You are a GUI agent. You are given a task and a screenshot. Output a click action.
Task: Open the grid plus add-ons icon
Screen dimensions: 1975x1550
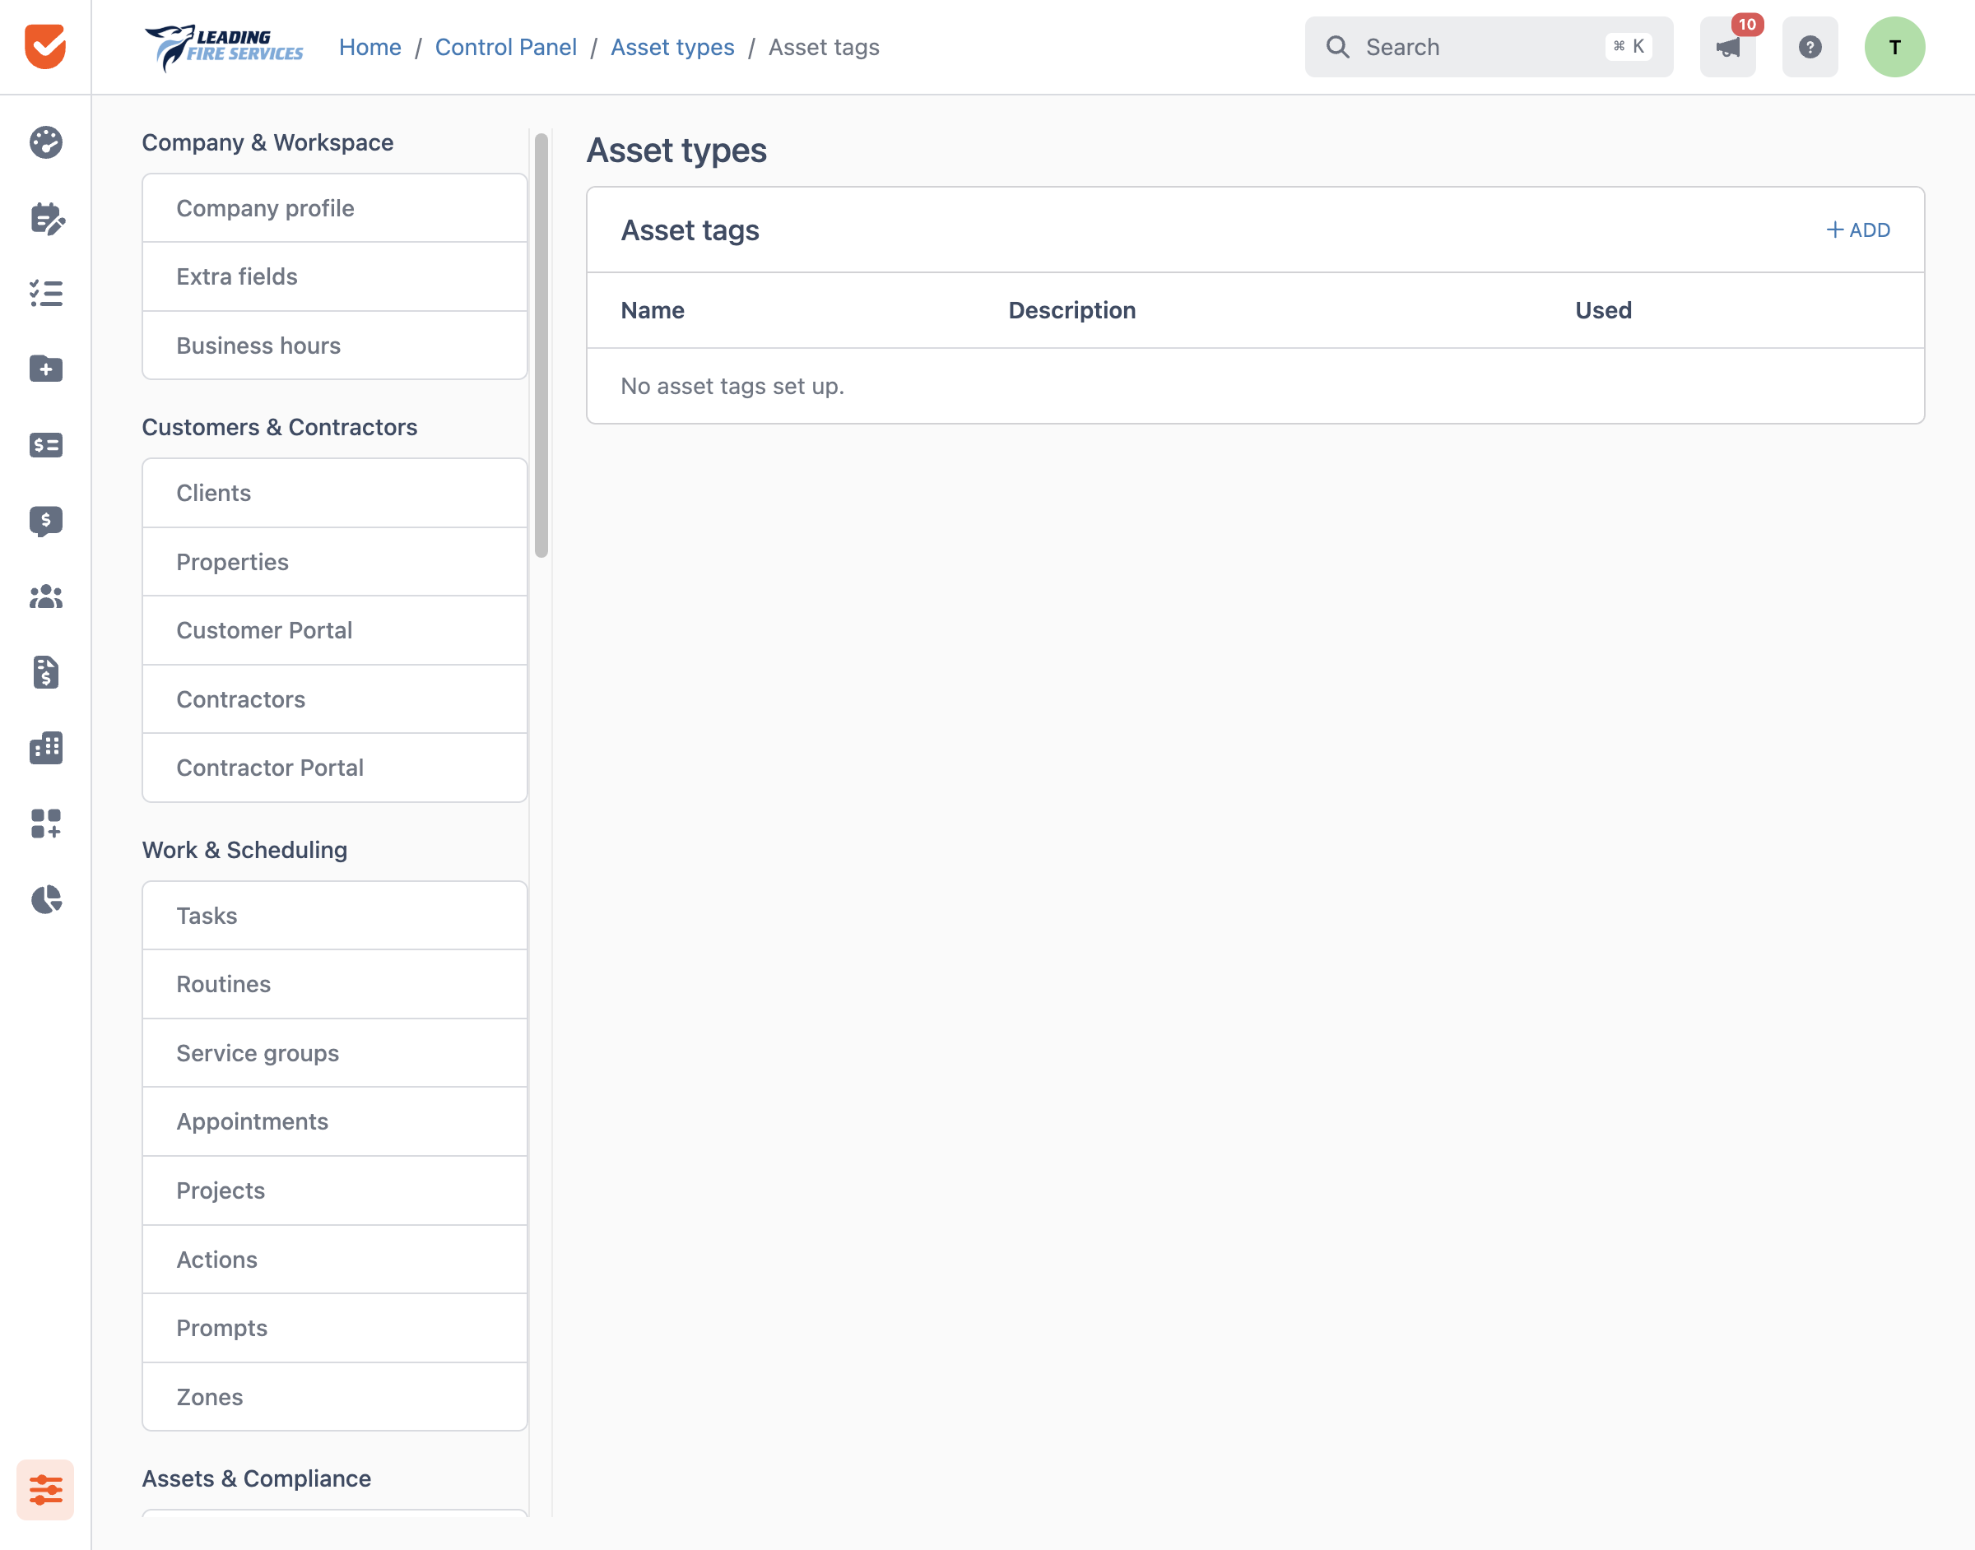tap(45, 824)
